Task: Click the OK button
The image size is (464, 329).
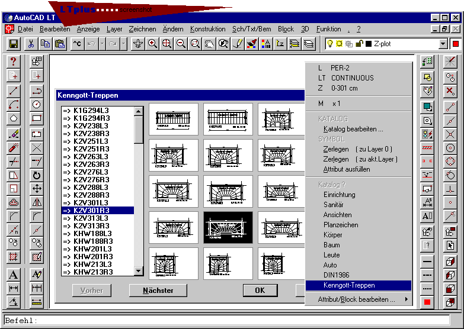Action: coord(260,291)
